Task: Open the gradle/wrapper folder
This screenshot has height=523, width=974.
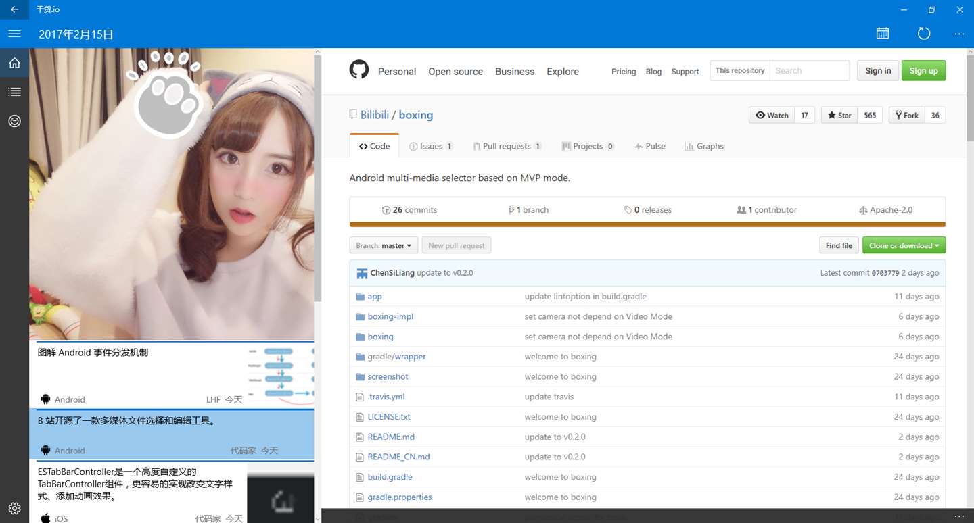Action: click(396, 357)
